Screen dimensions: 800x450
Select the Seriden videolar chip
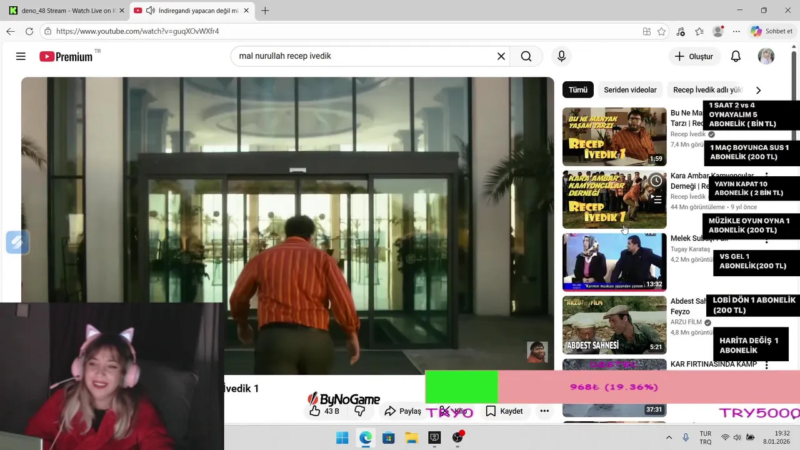click(630, 90)
